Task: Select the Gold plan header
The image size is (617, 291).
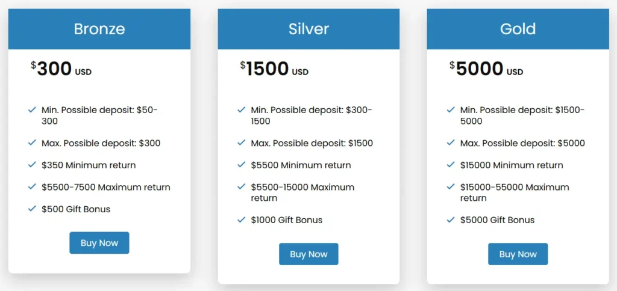Action: (x=518, y=29)
